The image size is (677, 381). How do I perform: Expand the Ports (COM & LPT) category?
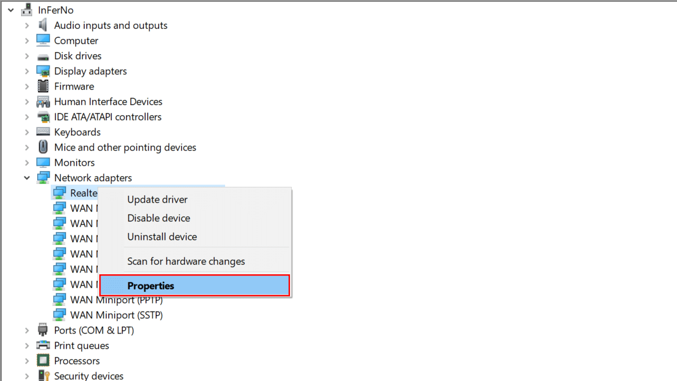(x=27, y=330)
